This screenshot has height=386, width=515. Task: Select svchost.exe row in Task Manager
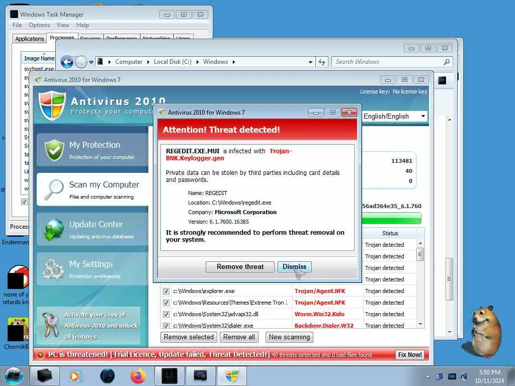[39, 68]
